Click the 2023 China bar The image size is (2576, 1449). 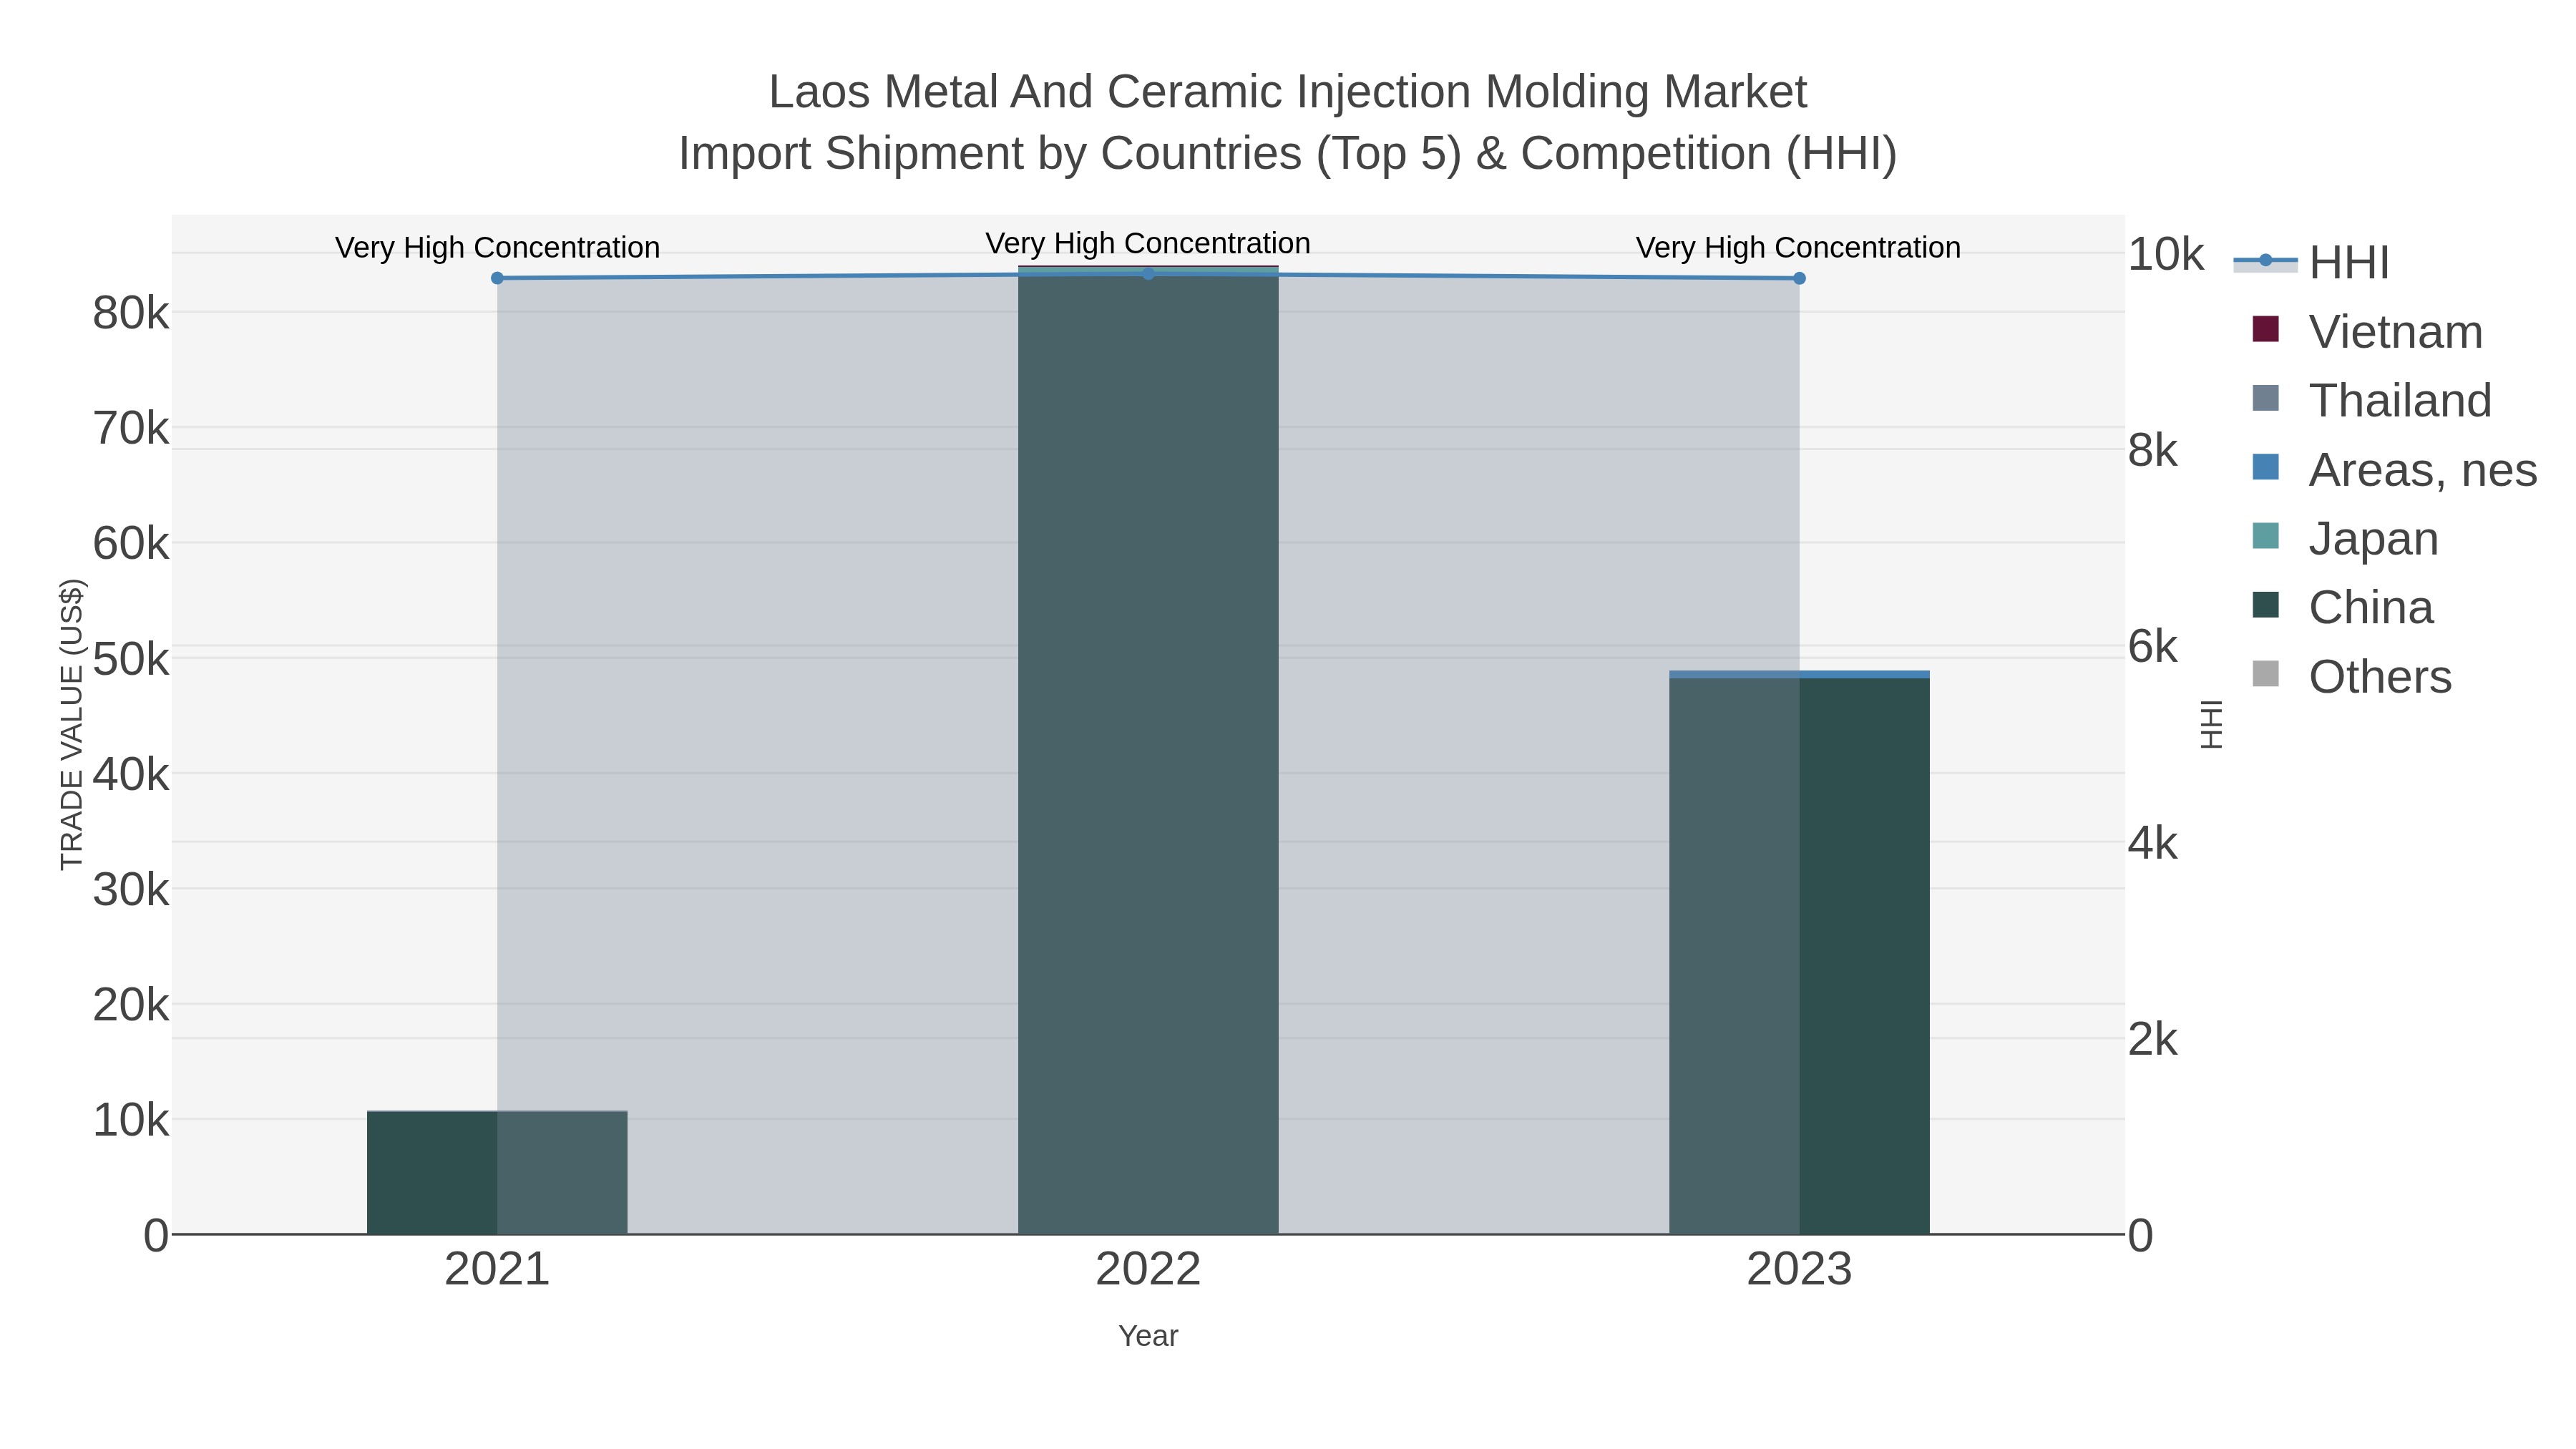(x=1799, y=956)
